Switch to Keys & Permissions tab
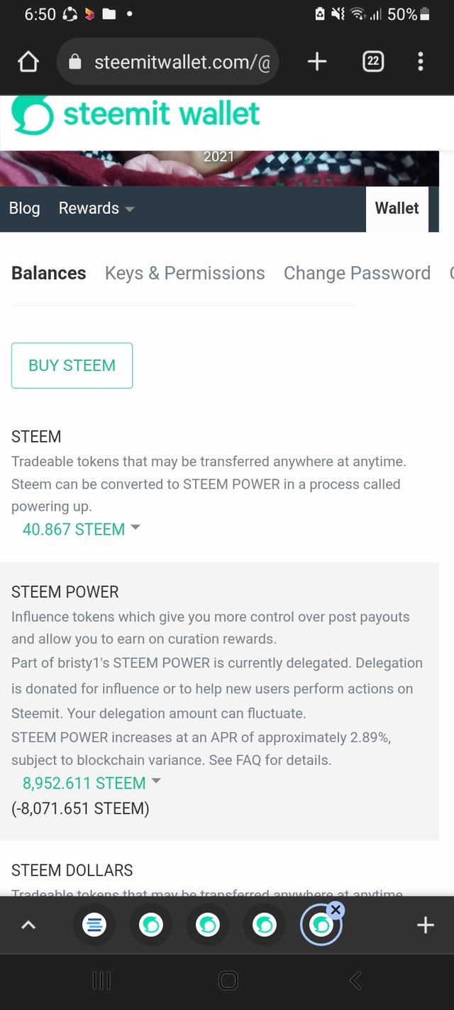454x1010 pixels. pos(184,273)
